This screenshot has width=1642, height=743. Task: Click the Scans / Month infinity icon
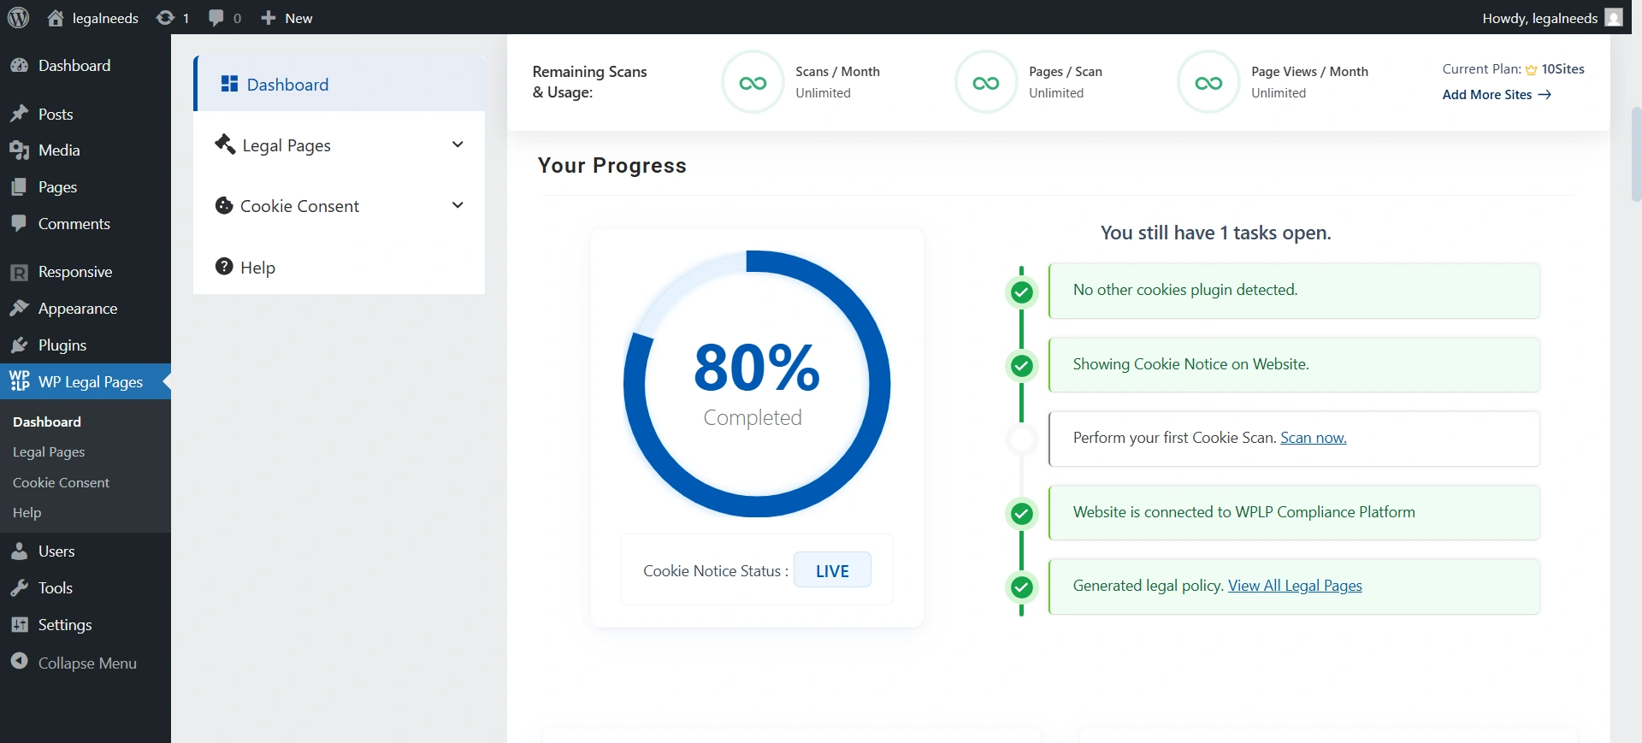coord(753,83)
